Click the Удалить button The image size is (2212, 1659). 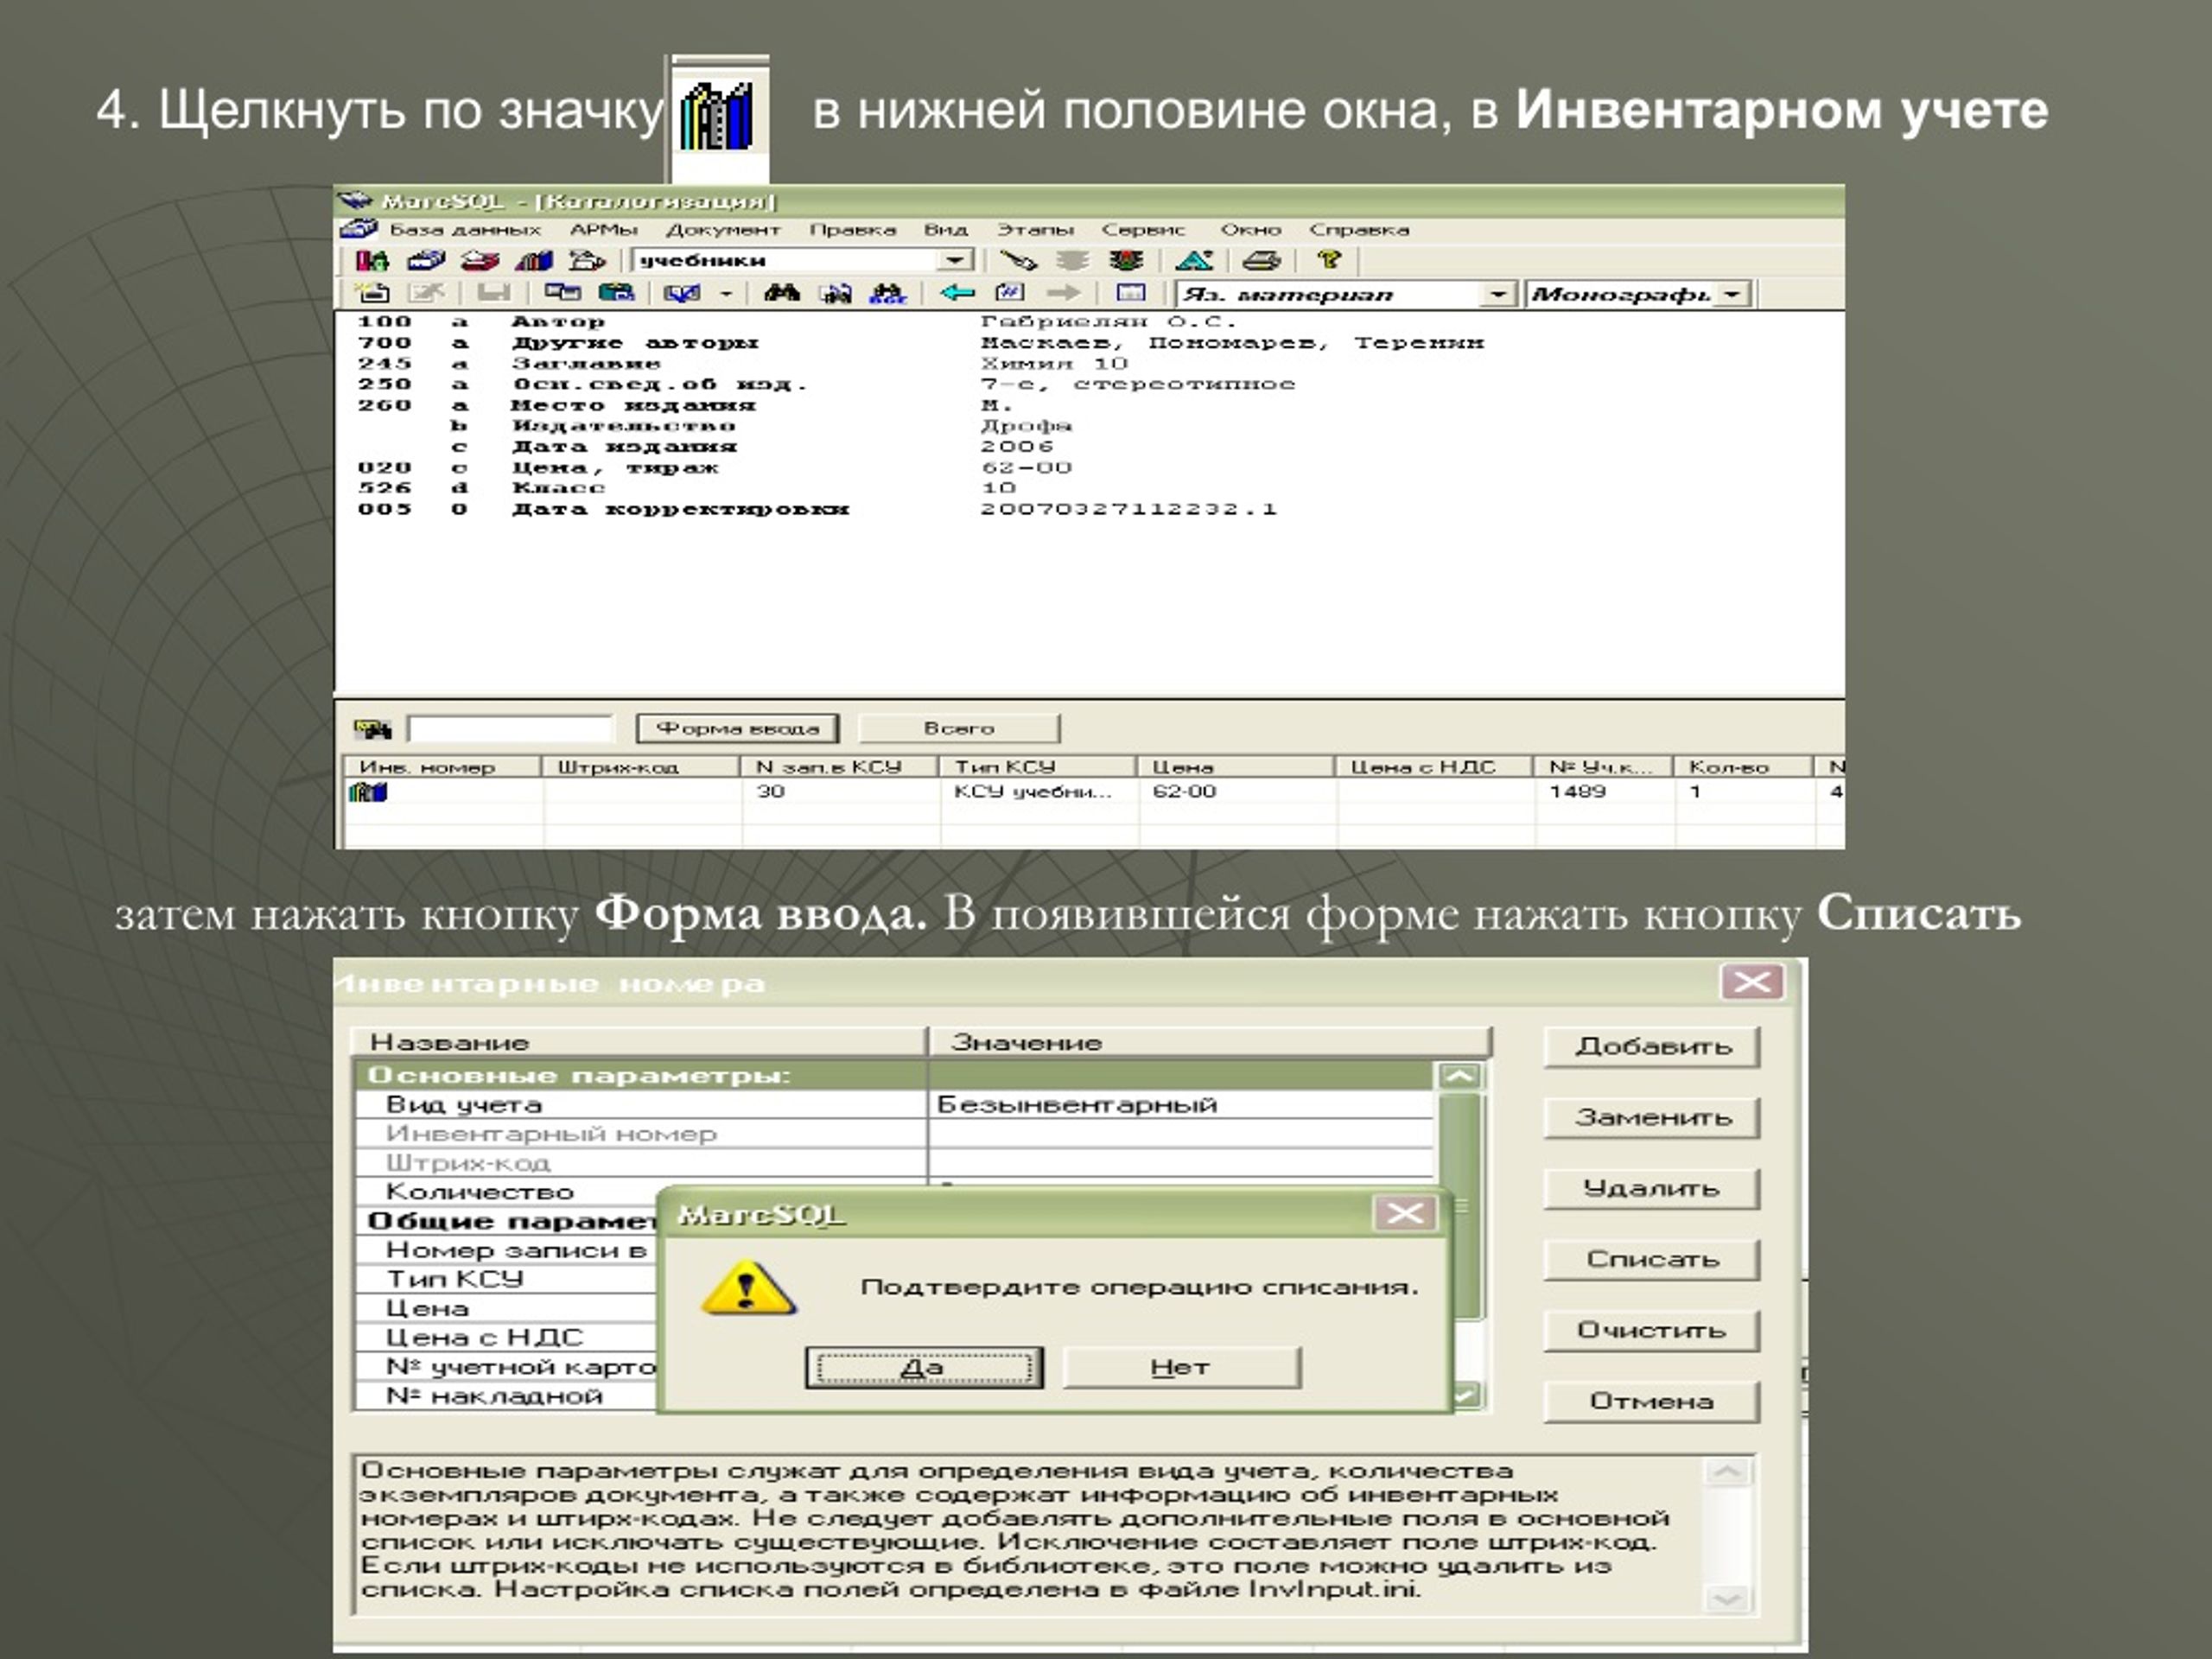pos(1652,1189)
